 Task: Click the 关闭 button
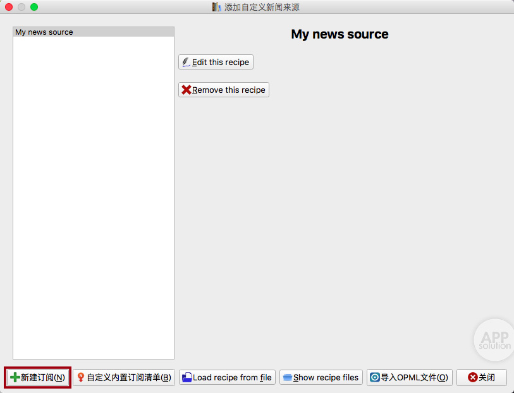(482, 377)
